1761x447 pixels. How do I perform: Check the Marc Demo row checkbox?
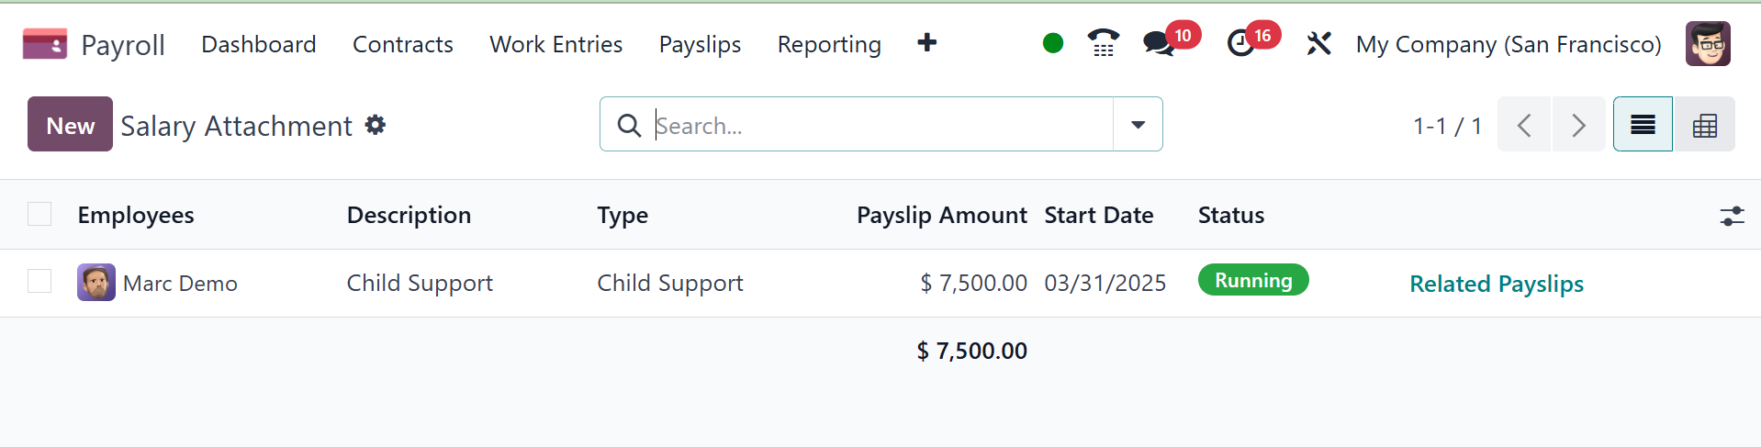click(39, 282)
